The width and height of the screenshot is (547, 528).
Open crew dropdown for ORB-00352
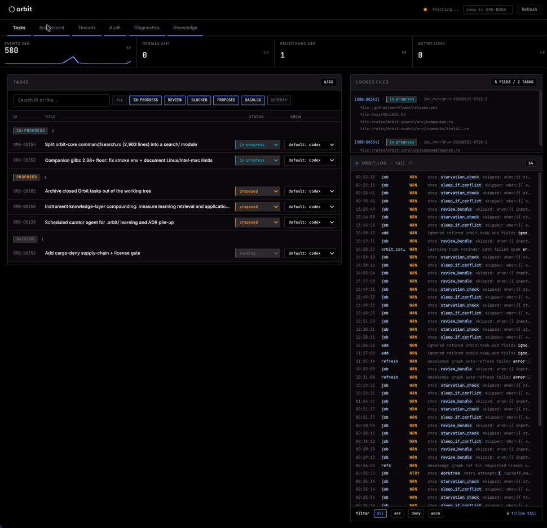tap(310, 161)
